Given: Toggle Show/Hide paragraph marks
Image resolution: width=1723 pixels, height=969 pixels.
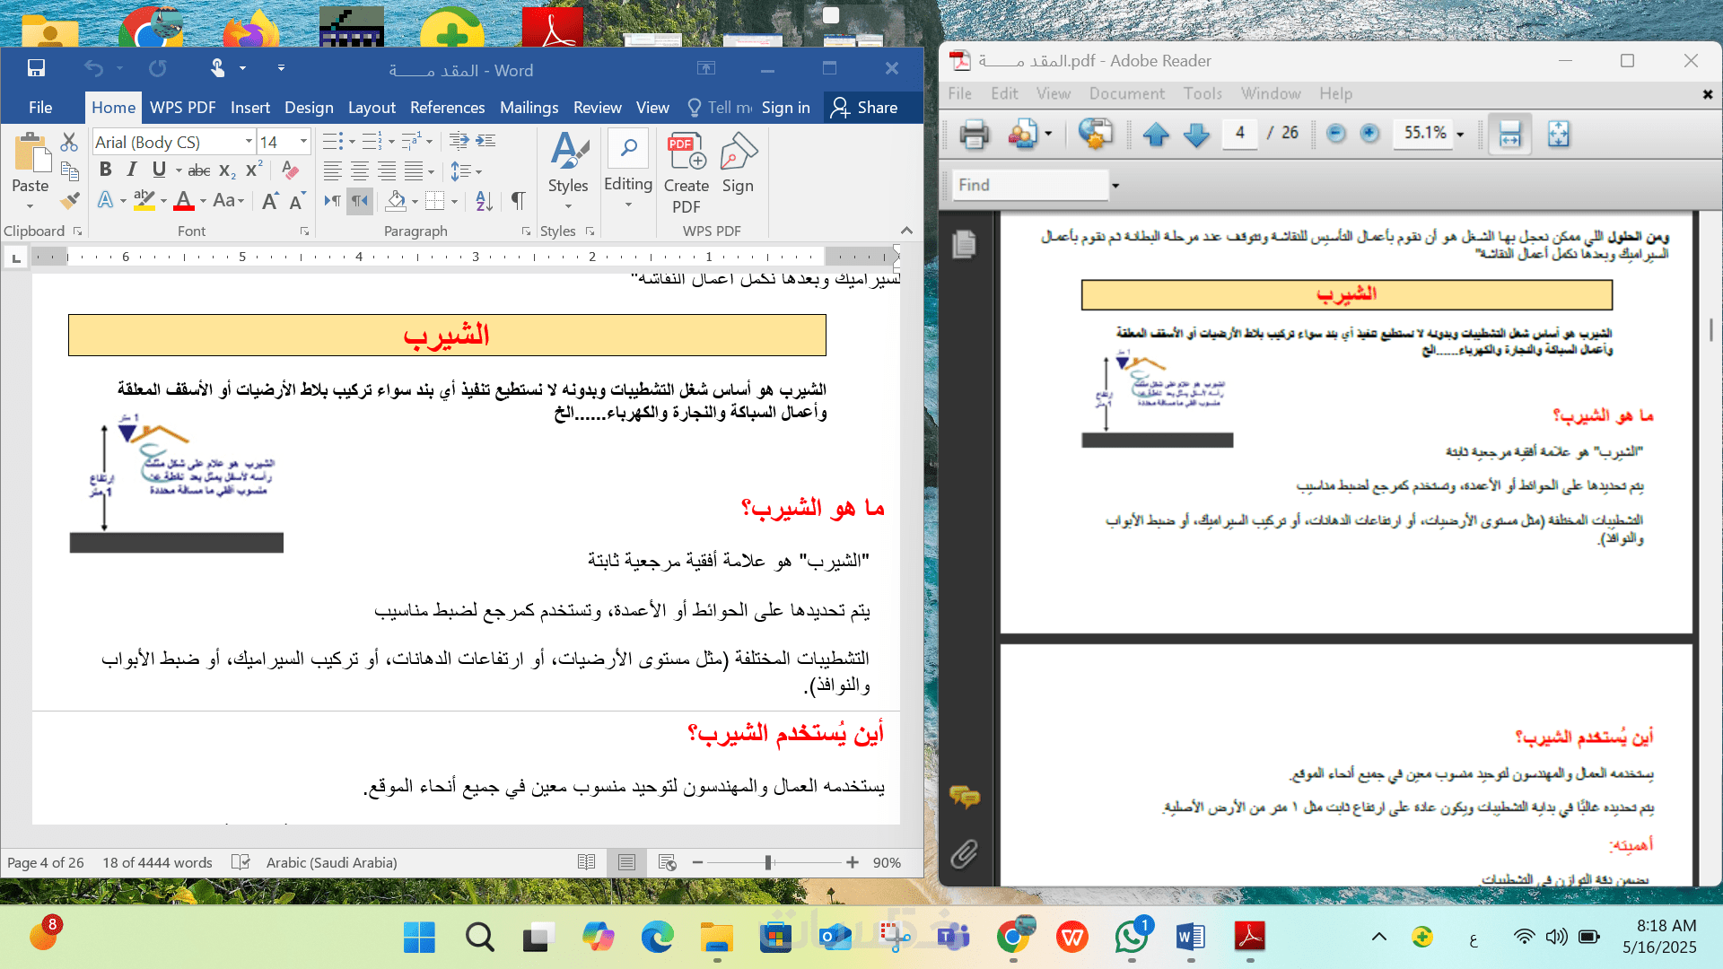Looking at the screenshot, I should click(518, 201).
